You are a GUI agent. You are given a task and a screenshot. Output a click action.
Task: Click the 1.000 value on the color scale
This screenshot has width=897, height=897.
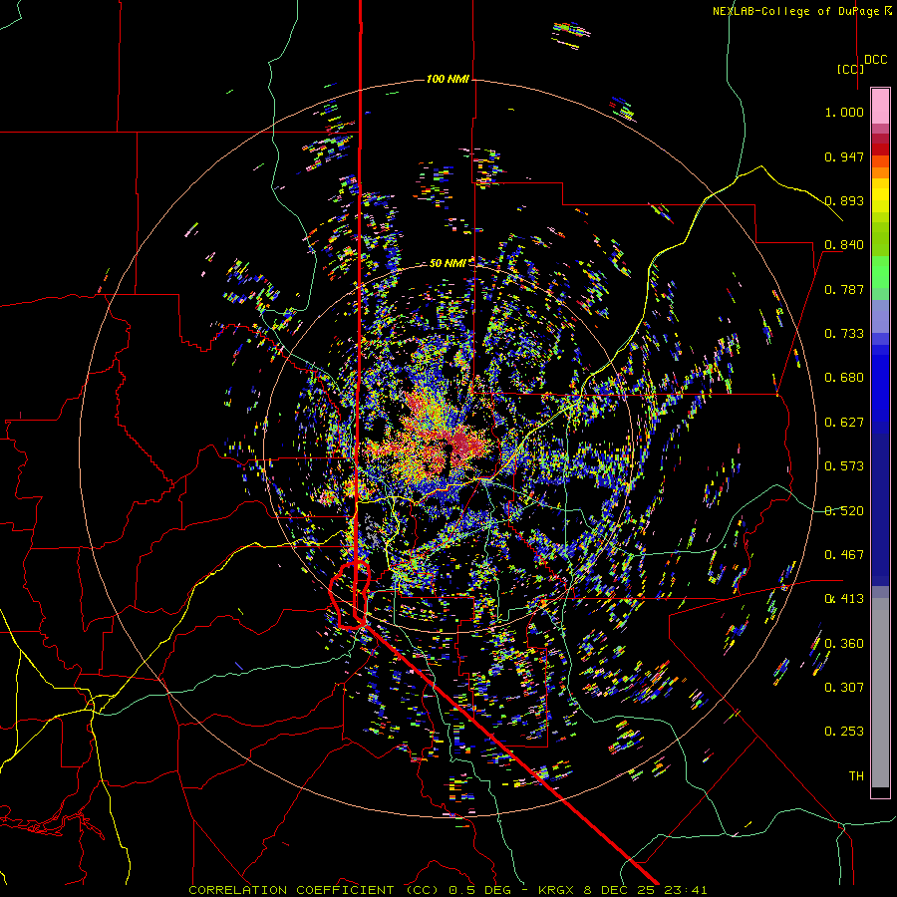point(844,112)
